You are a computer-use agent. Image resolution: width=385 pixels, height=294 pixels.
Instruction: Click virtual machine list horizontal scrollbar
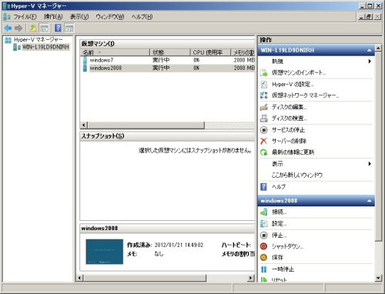click(x=146, y=125)
